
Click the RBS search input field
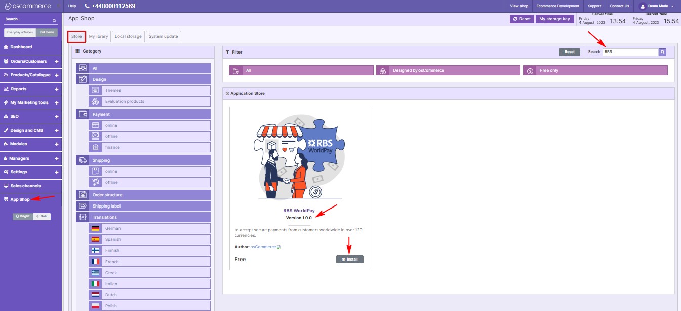[x=630, y=51]
